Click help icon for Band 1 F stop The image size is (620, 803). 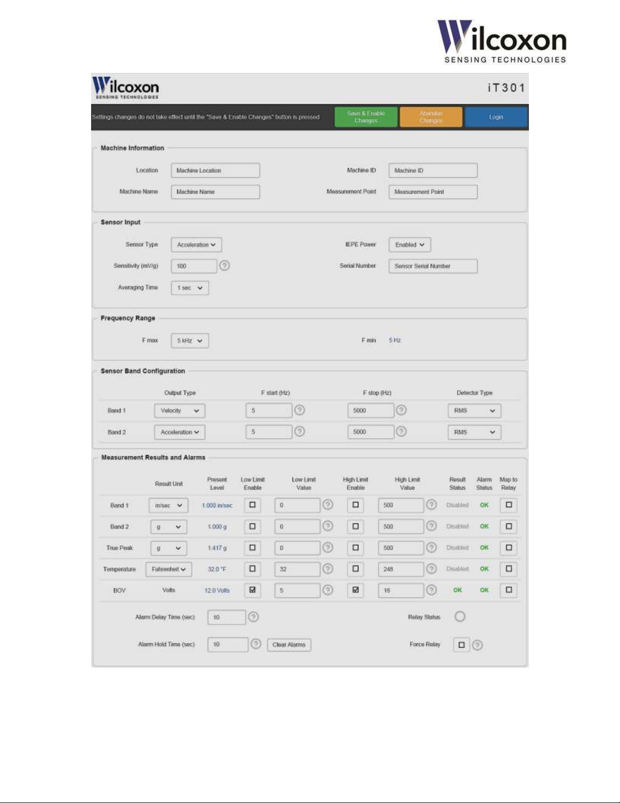401,410
